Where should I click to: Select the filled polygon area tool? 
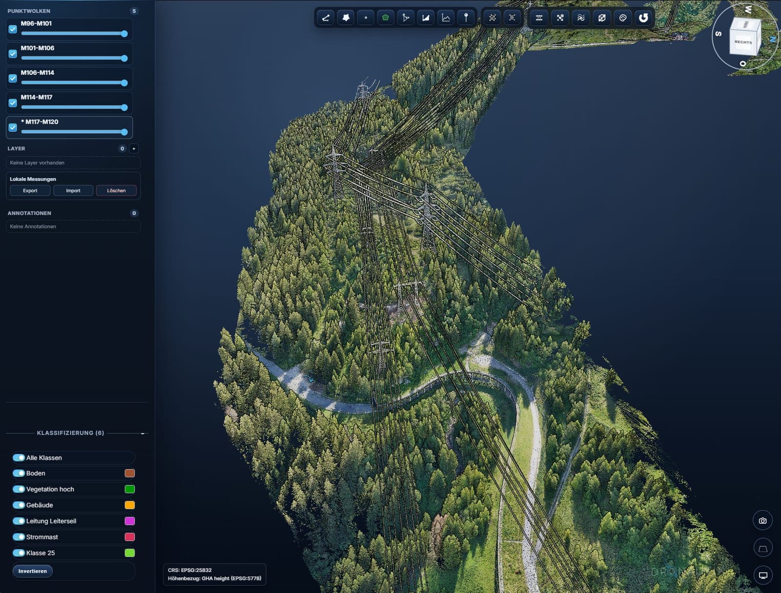(346, 18)
